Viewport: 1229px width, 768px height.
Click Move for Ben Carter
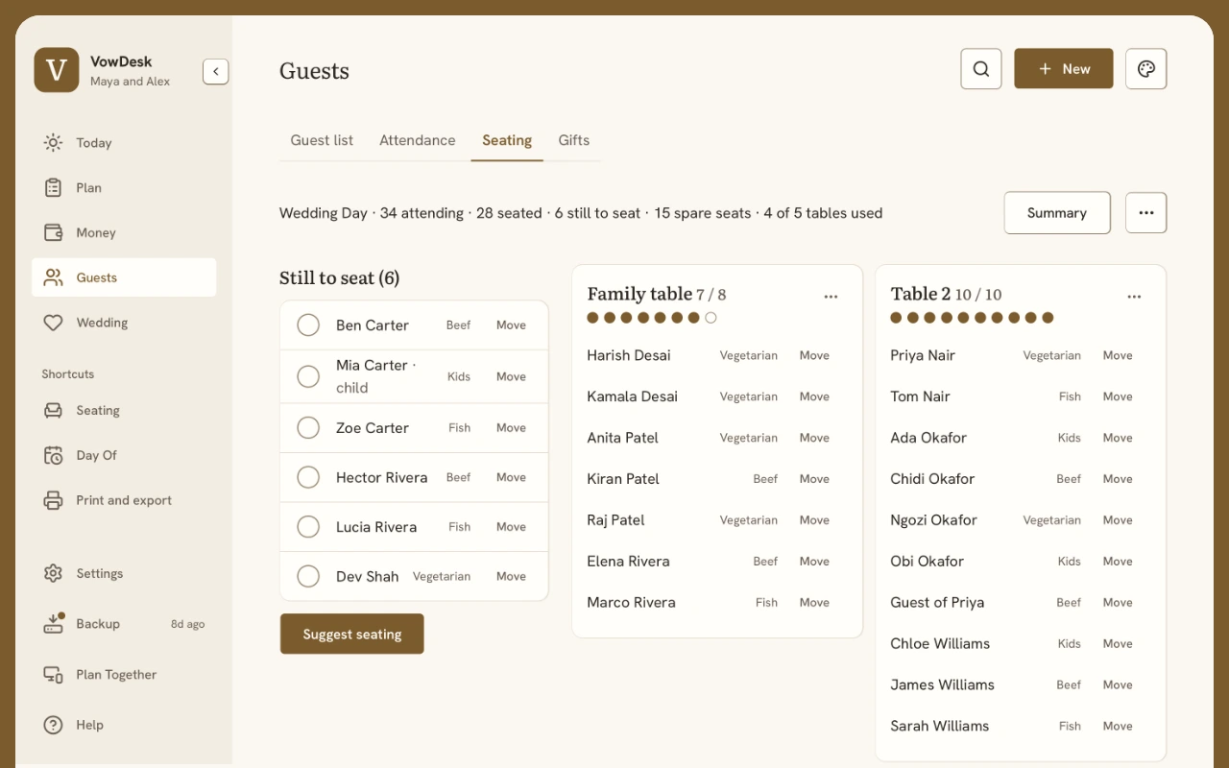[511, 325]
